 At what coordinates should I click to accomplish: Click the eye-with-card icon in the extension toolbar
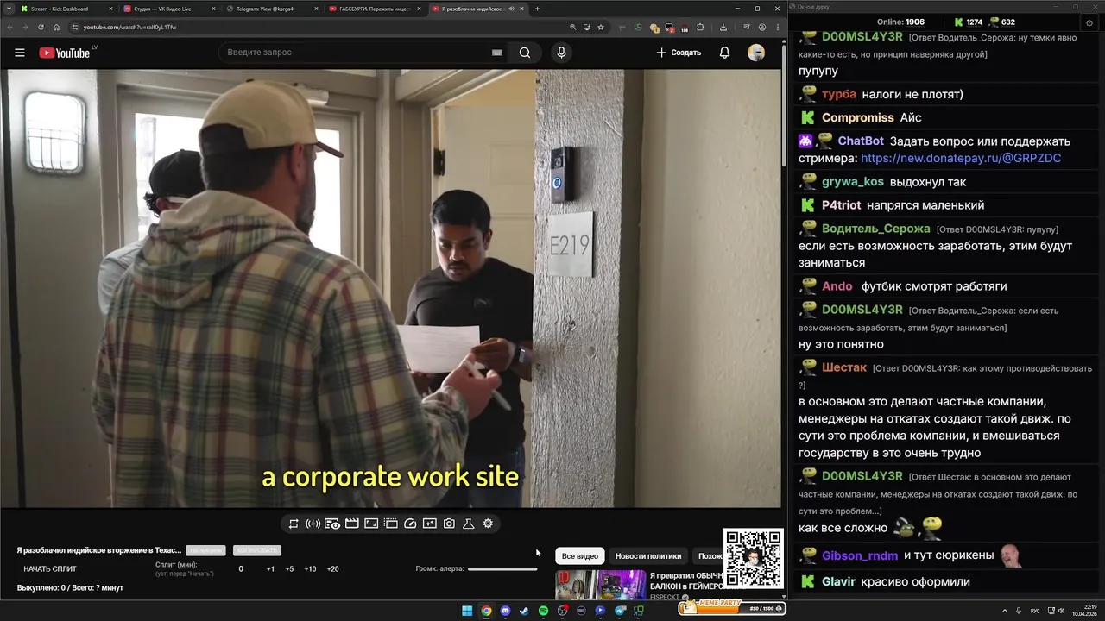(332, 524)
